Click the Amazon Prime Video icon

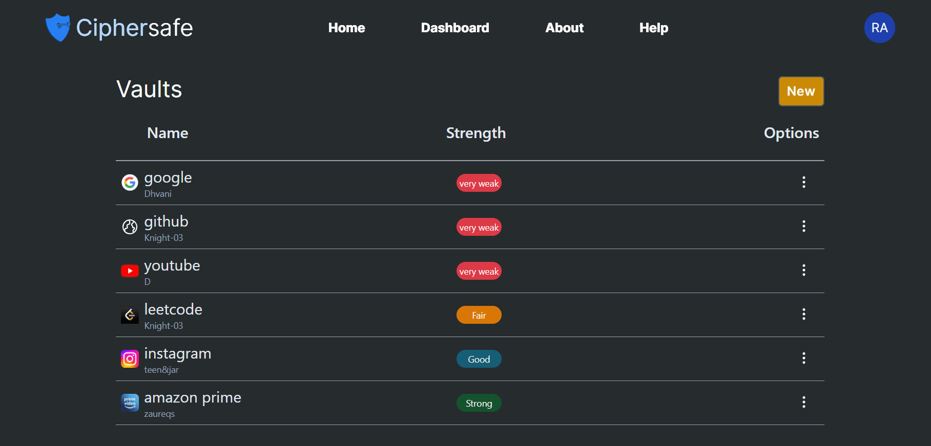click(x=130, y=403)
